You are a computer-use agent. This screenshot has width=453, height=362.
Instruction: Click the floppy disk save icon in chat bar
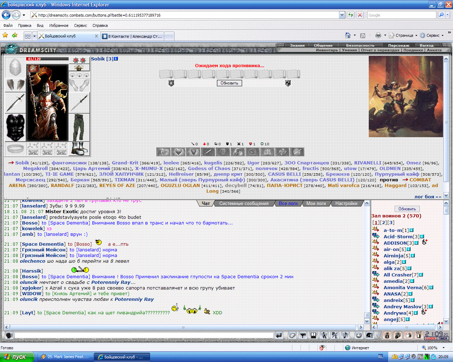click(x=313, y=335)
